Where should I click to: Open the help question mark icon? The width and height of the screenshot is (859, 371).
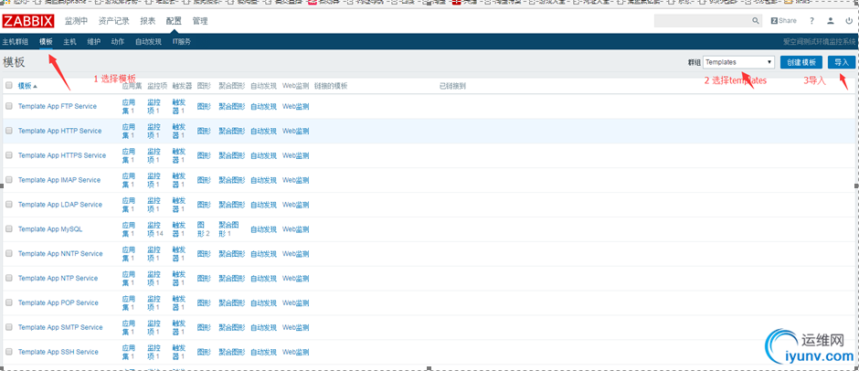(x=811, y=21)
